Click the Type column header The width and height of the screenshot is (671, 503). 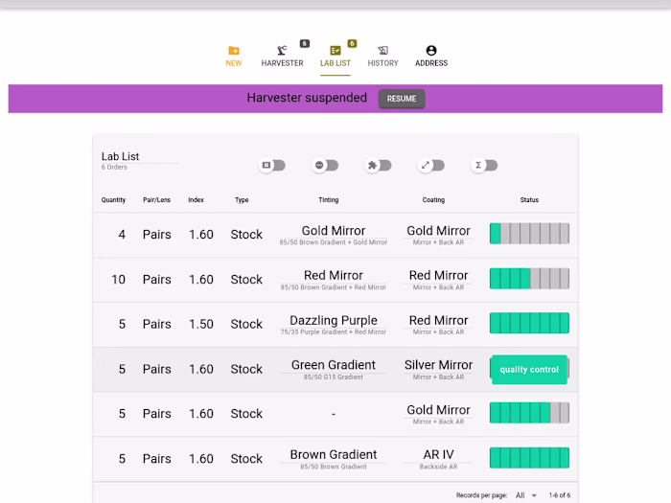[242, 199]
